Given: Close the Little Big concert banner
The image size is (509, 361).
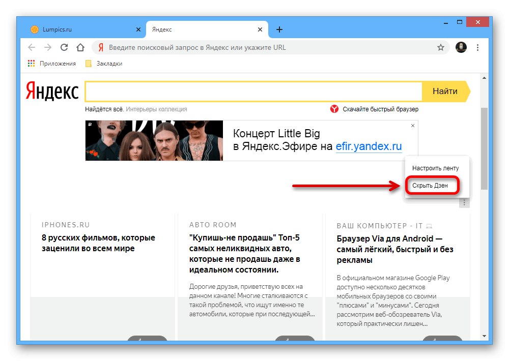Looking at the screenshot, I should point(413,126).
